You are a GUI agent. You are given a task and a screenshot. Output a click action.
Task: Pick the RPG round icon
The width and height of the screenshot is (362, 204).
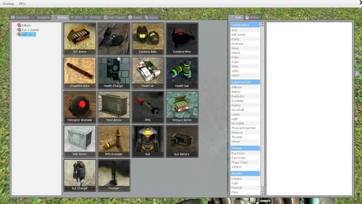tap(148, 107)
